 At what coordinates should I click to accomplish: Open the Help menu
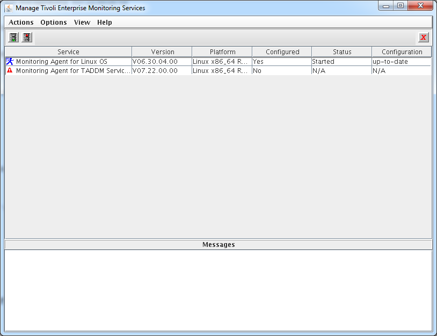[105, 23]
